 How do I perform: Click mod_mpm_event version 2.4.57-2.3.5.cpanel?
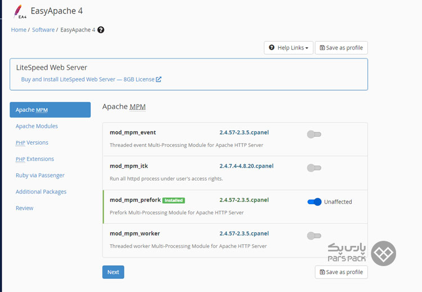244,132
